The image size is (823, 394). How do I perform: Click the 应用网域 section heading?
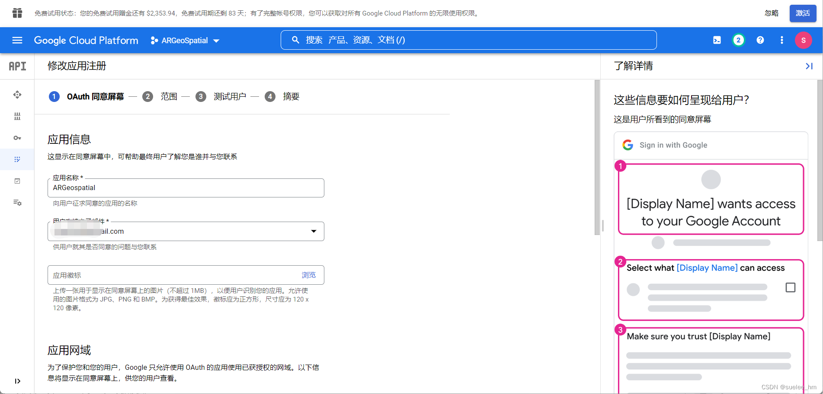(x=69, y=350)
